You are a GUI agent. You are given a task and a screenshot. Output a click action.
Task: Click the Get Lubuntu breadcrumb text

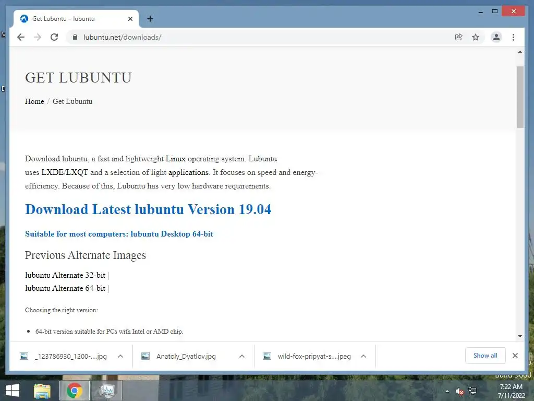click(72, 101)
